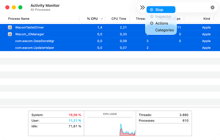Viewport: 220px width, 140px height.
Task: Click the Stop circle-x icon
Action: click(152, 10)
